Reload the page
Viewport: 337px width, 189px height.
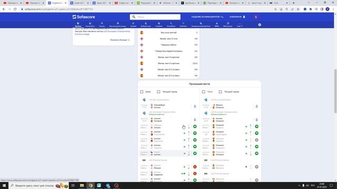(x=15, y=9)
